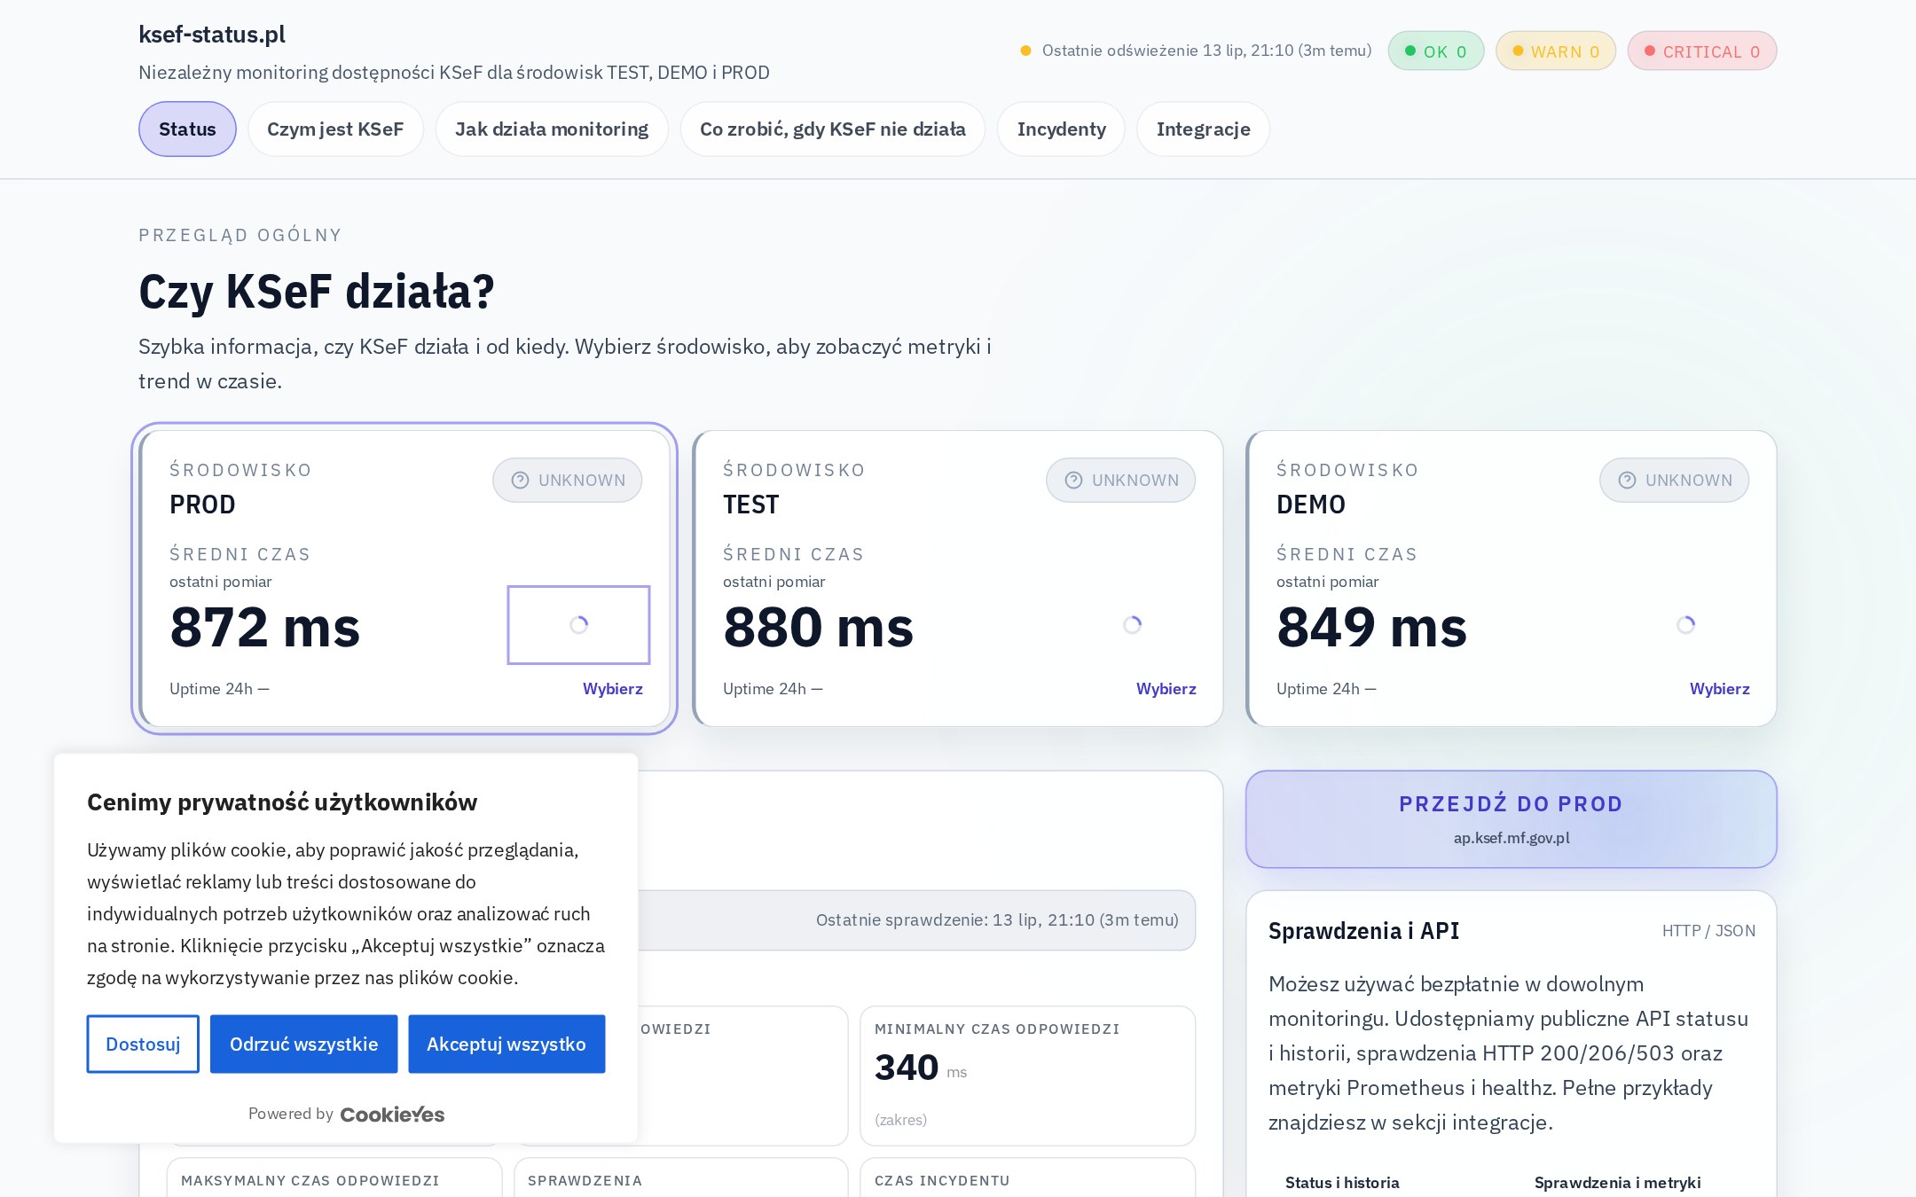Click the Ostatnie sprawdzenie timestamp bar

click(997, 920)
